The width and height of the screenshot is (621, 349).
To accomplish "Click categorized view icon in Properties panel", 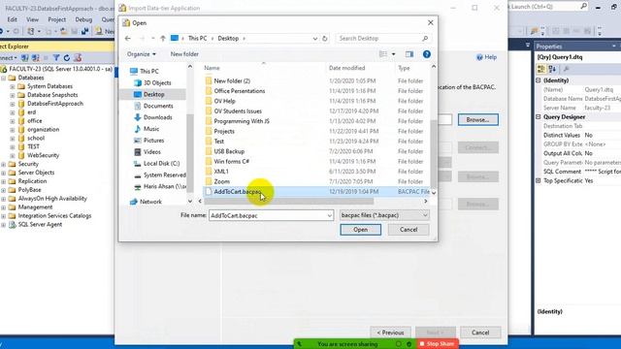I will coord(541,69).
